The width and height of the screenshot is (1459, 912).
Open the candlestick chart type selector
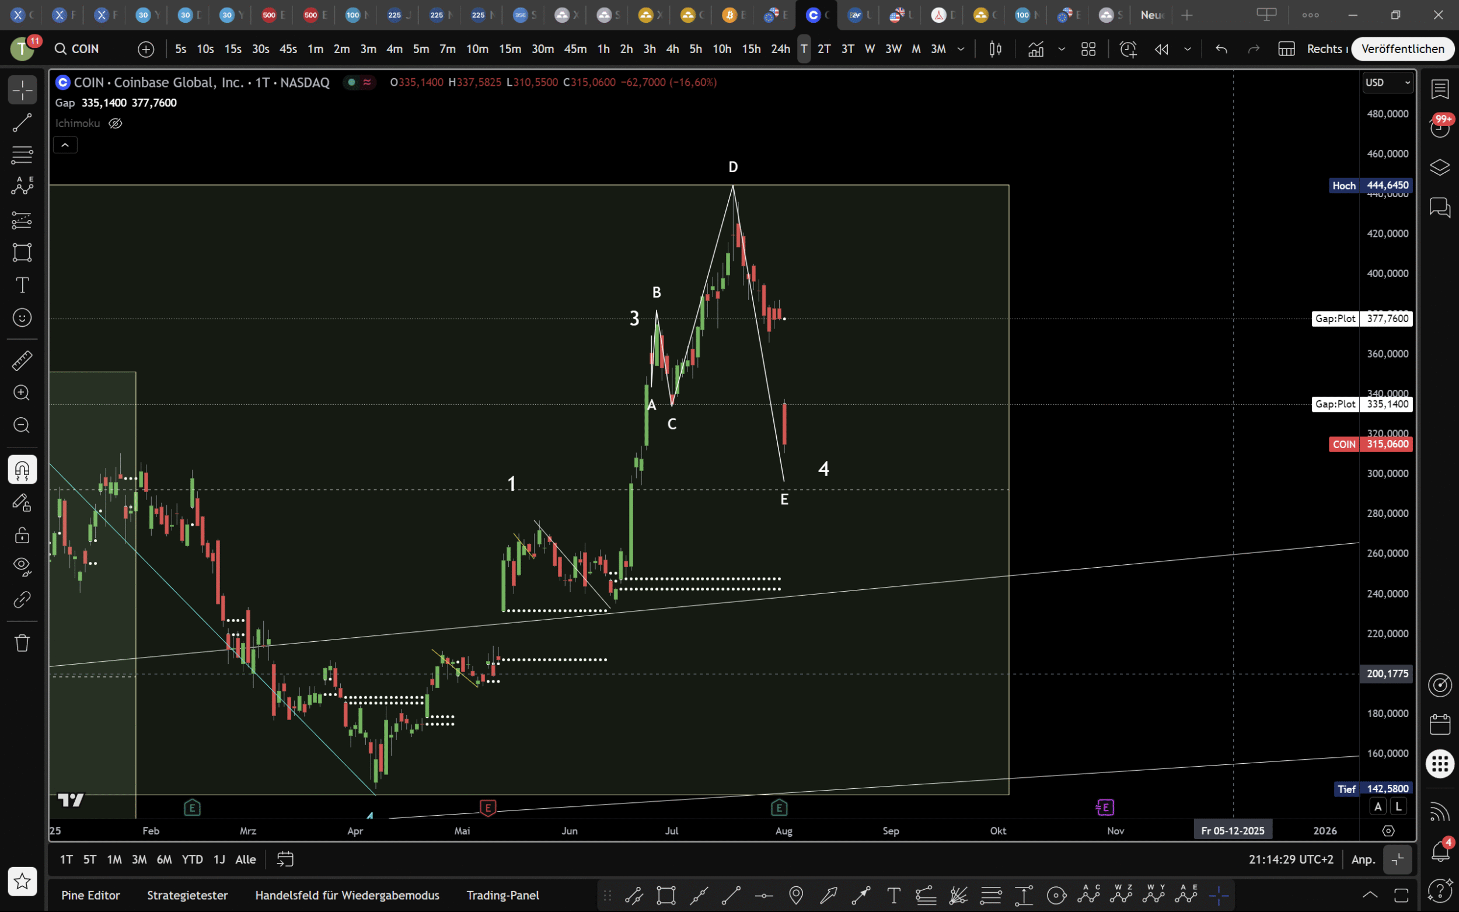pos(995,49)
